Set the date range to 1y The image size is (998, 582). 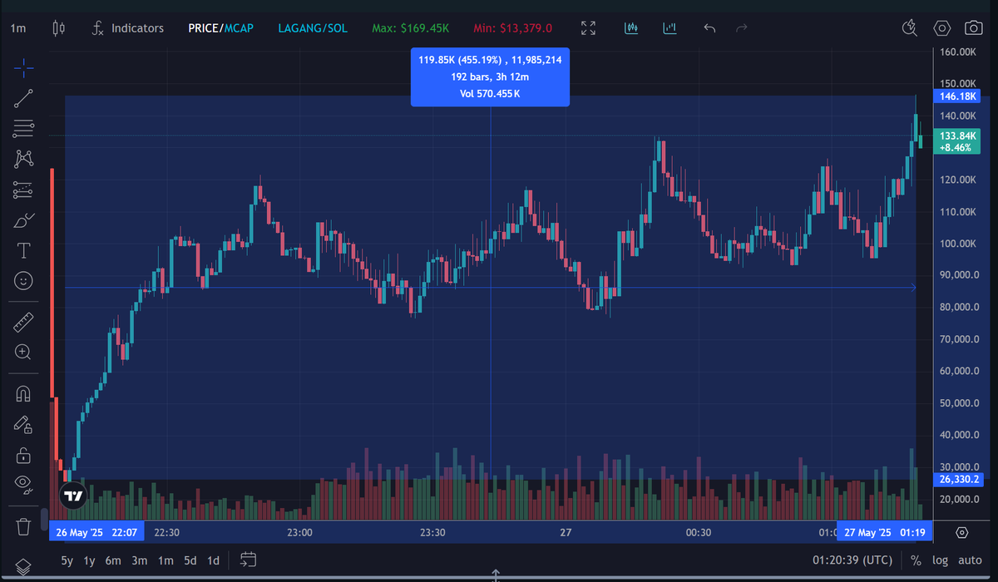89,560
